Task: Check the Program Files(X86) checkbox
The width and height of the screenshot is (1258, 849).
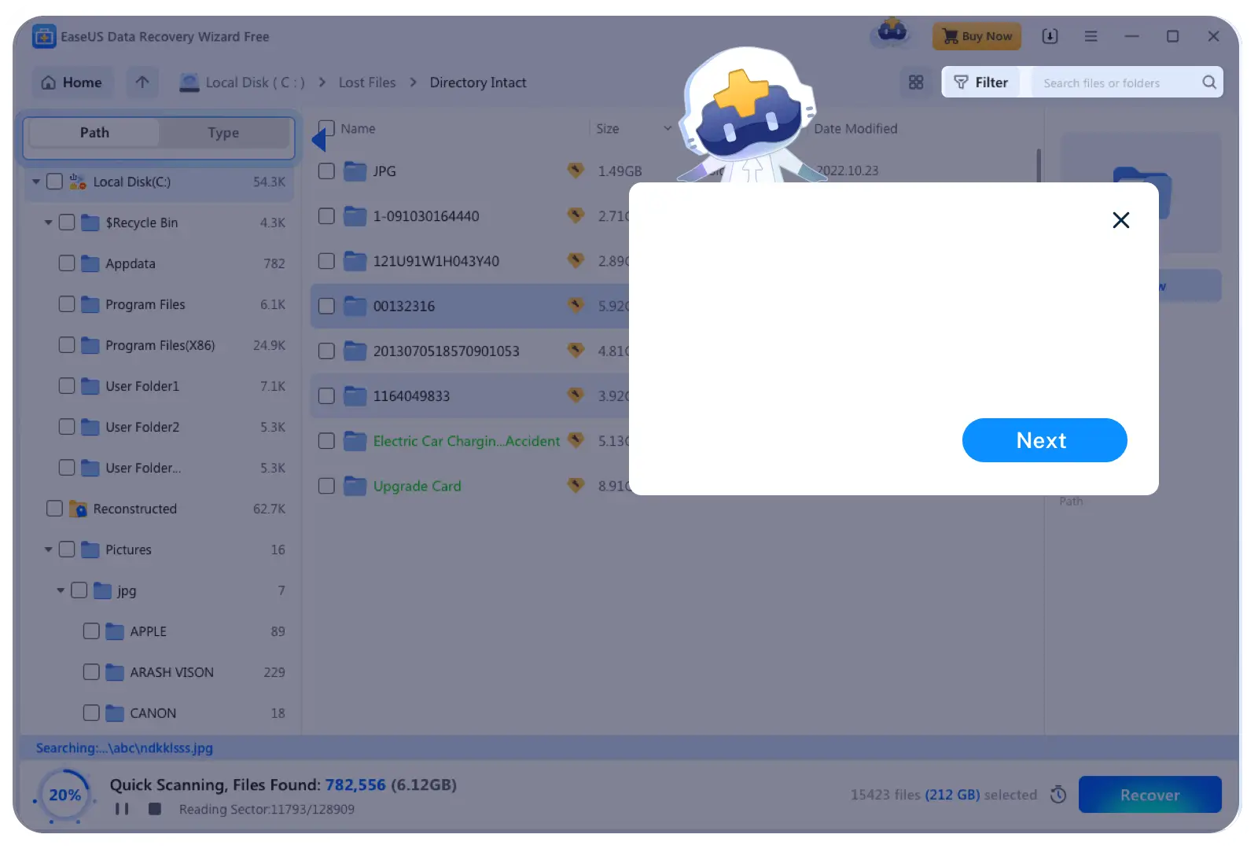Action: pos(67,345)
